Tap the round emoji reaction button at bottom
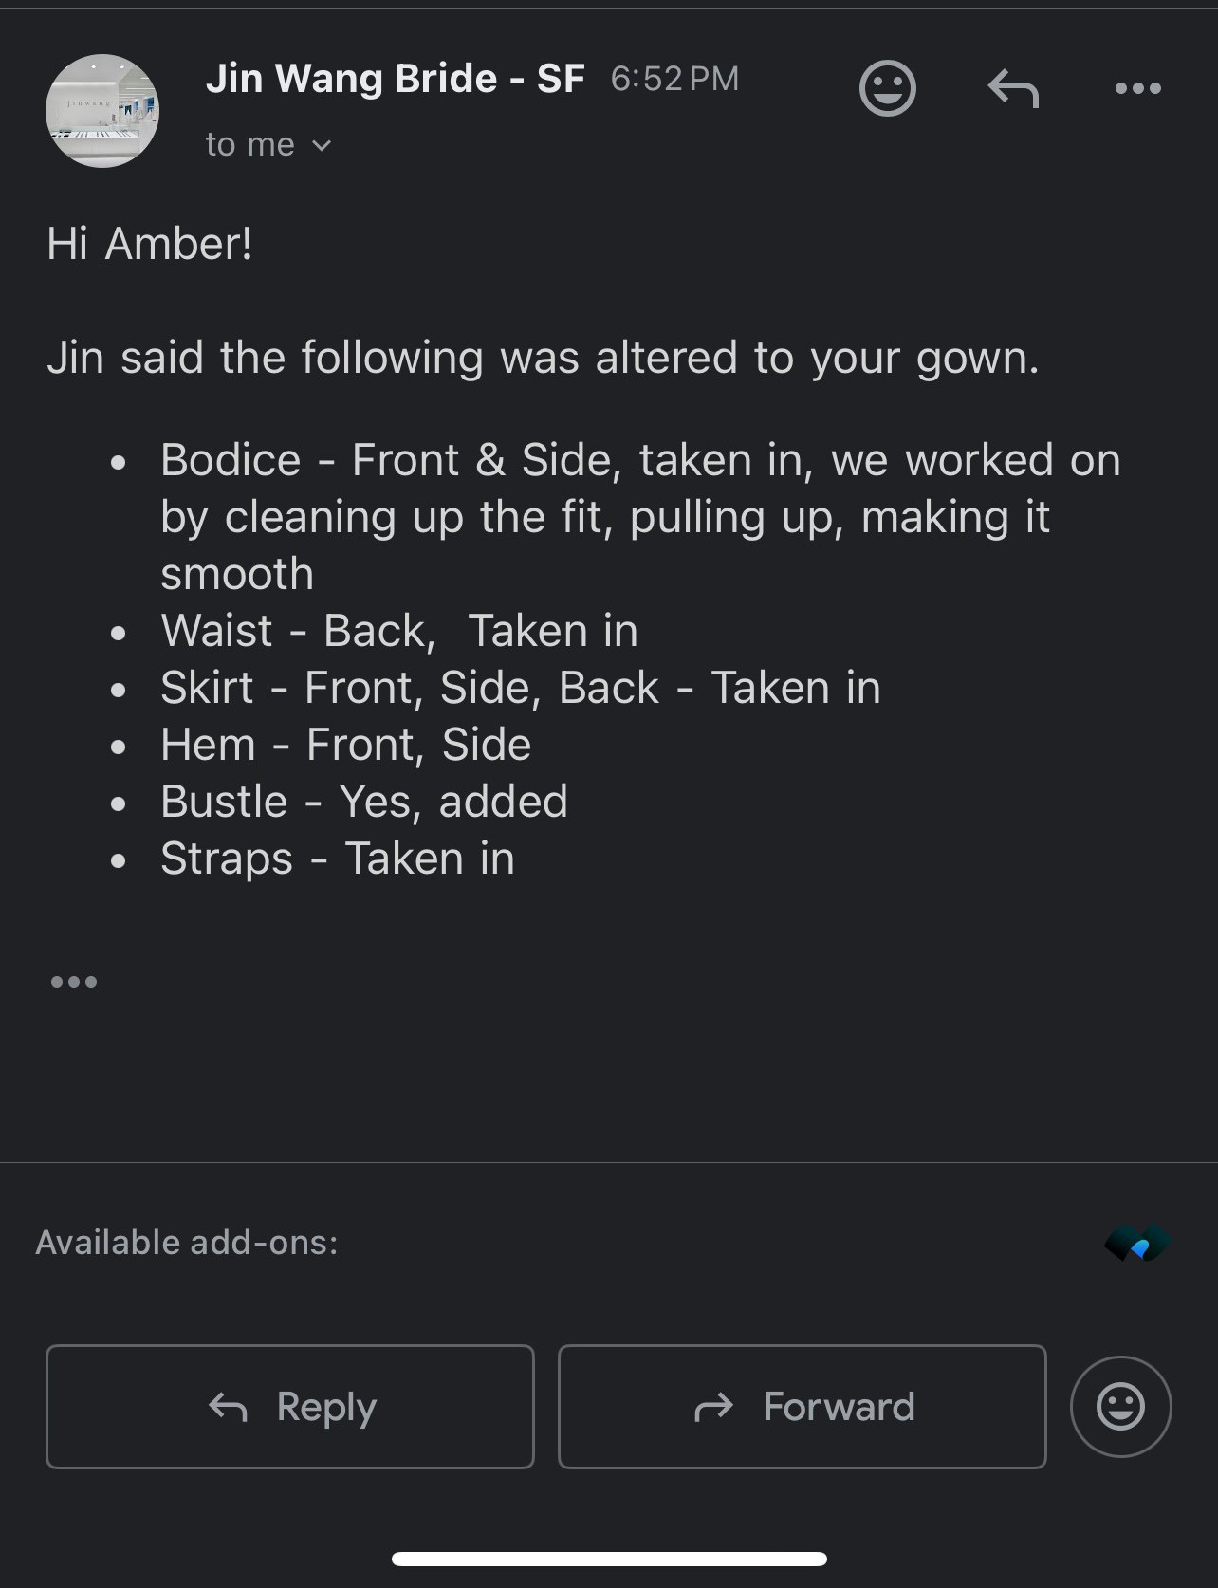 [1121, 1407]
